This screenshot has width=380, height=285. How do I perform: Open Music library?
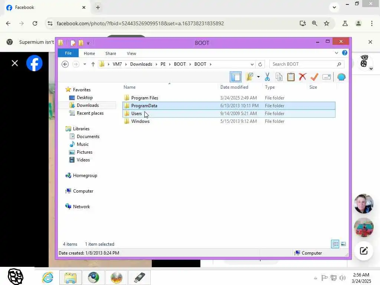coord(82,144)
